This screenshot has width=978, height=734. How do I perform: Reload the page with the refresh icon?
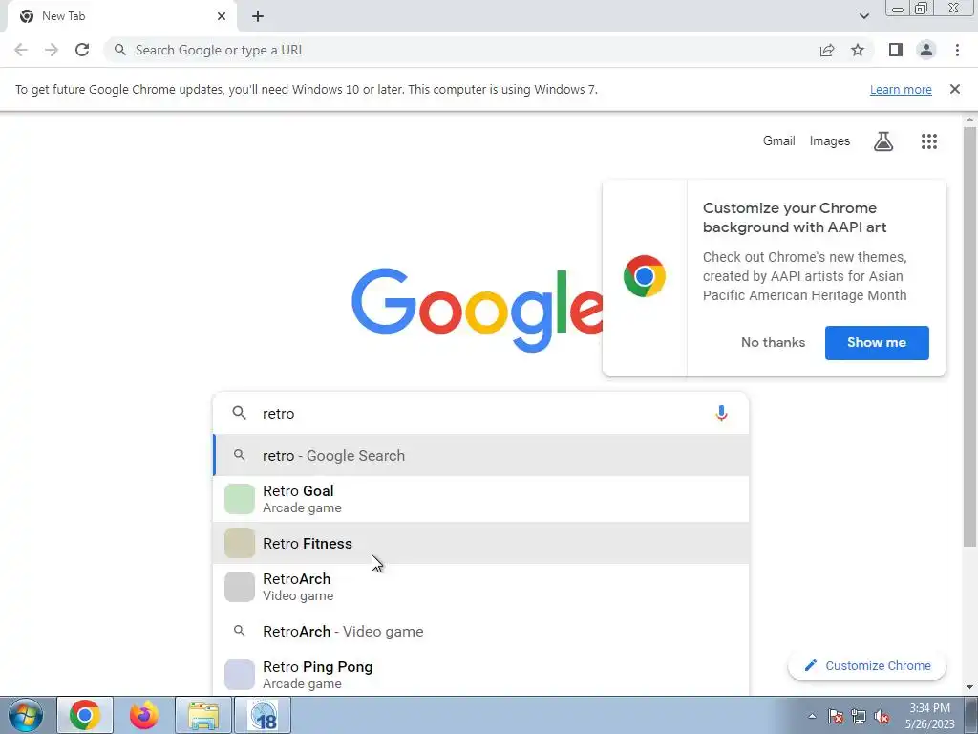(82, 50)
